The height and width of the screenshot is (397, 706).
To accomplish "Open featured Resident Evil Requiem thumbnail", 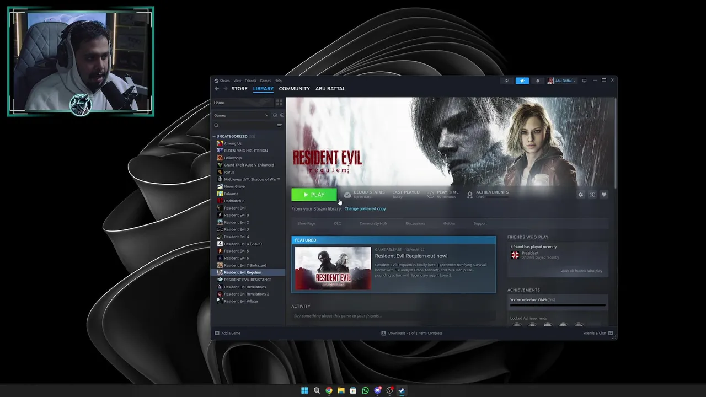I will click(333, 268).
